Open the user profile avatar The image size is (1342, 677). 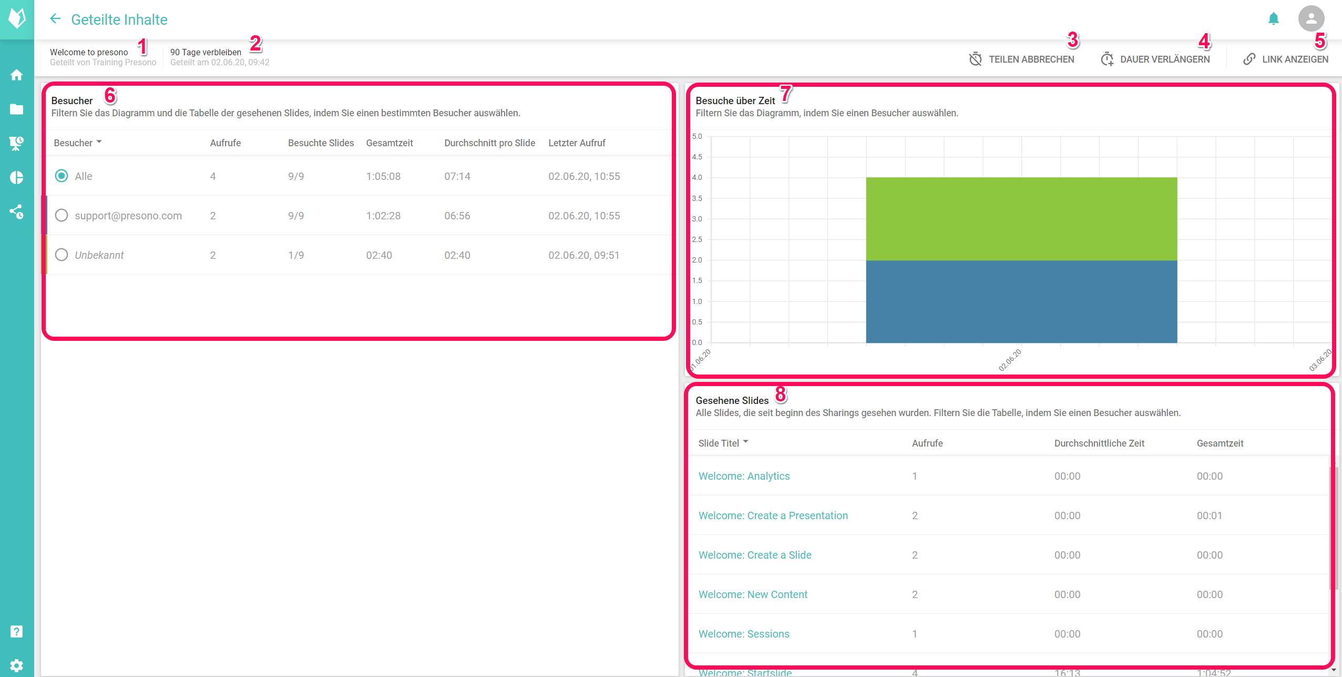[1311, 19]
